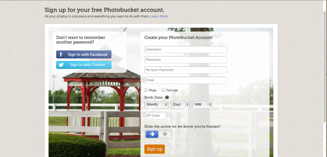Focus the Email input field

point(186,80)
